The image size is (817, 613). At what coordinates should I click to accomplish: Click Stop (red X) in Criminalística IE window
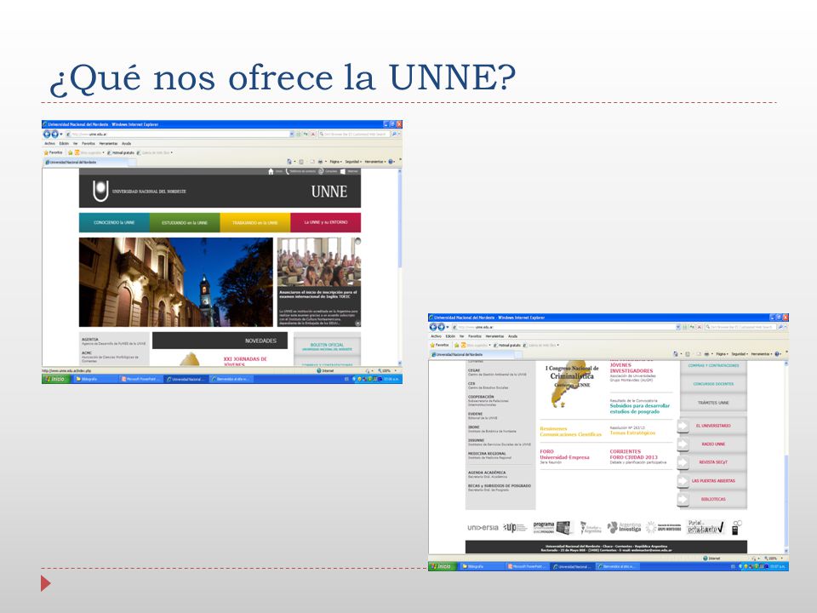[700, 327]
